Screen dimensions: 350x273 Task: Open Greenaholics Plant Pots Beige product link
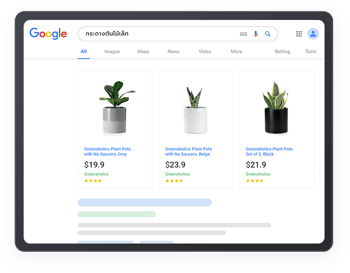(188, 151)
